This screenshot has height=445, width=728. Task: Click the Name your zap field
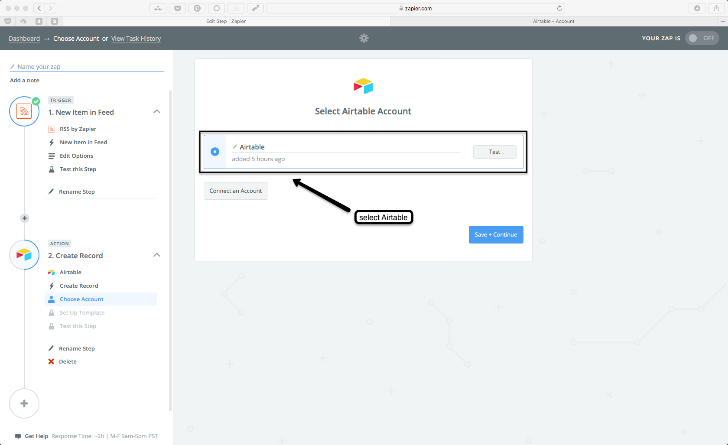(x=87, y=67)
